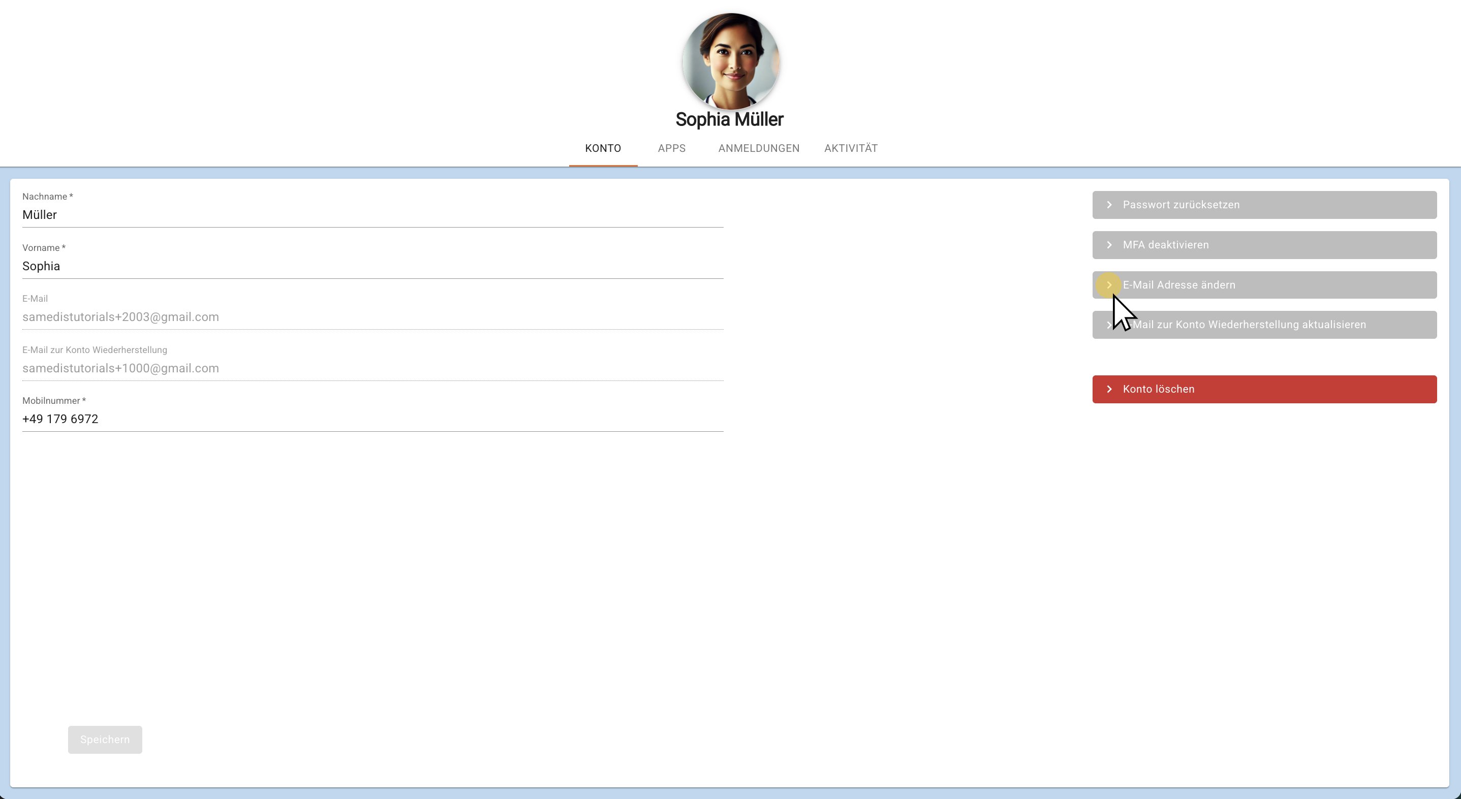Image resolution: width=1461 pixels, height=799 pixels.
Task: Click chevron icon beside Konto löschen
Action: click(1109, 389)
